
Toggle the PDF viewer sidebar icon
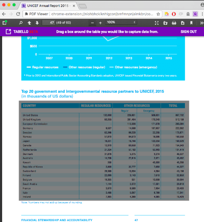coord(5,23)
